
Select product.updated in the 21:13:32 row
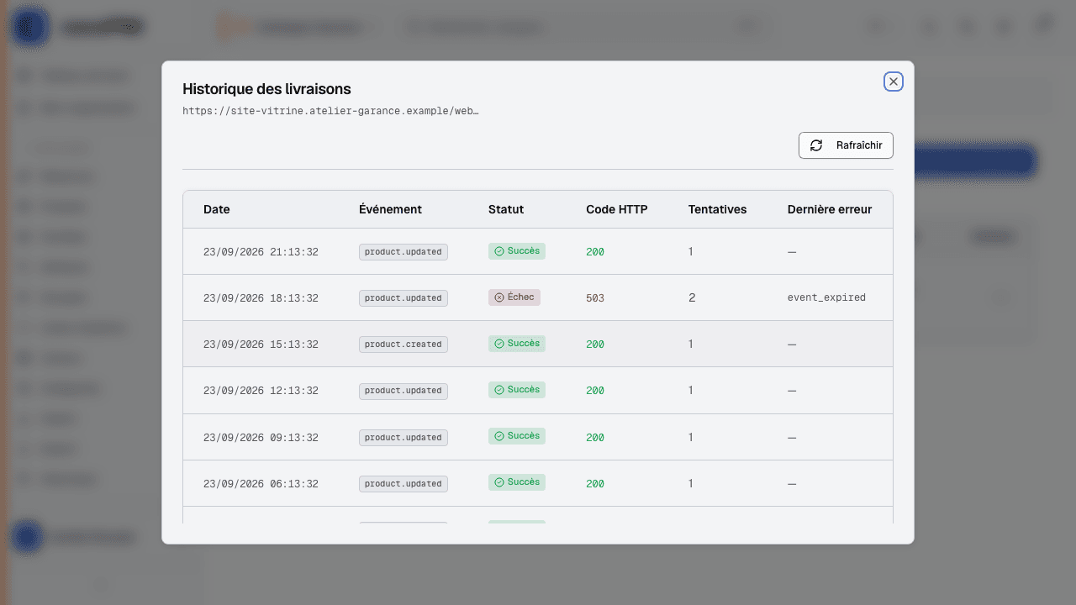coord(403,252)
